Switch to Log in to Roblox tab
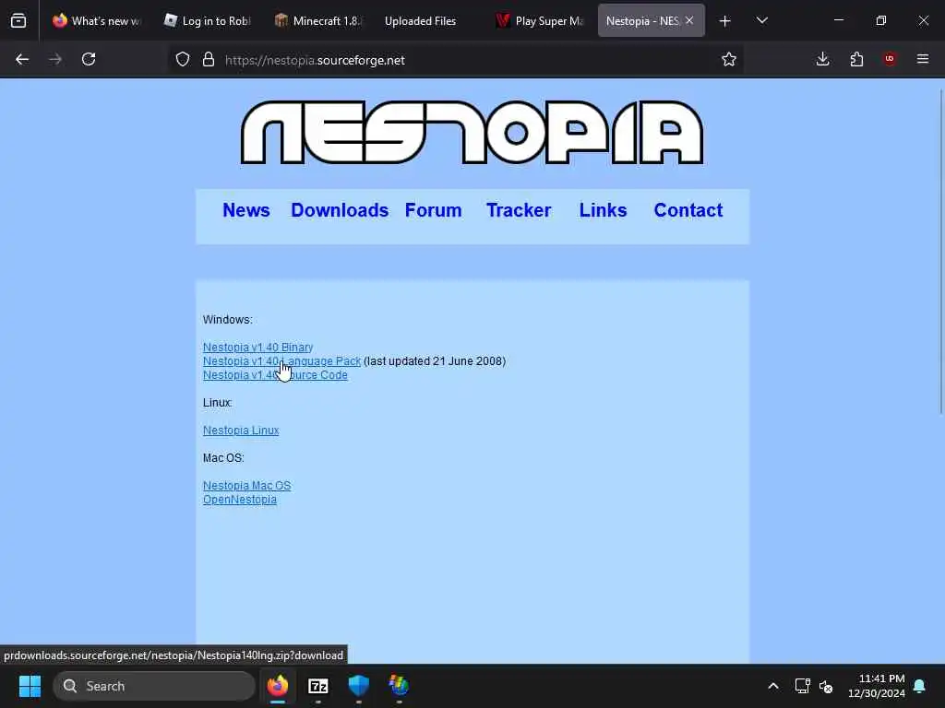 point(208,21)
